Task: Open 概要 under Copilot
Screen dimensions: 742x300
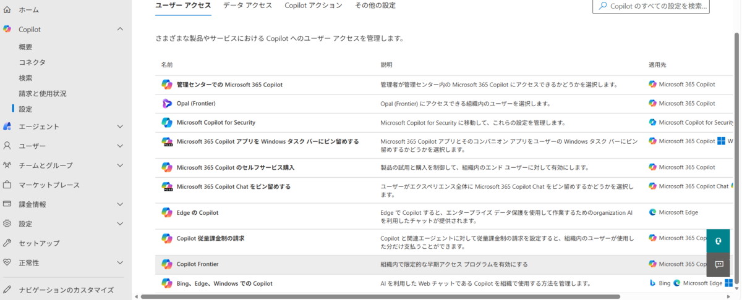Action: (x=25, y=47)
